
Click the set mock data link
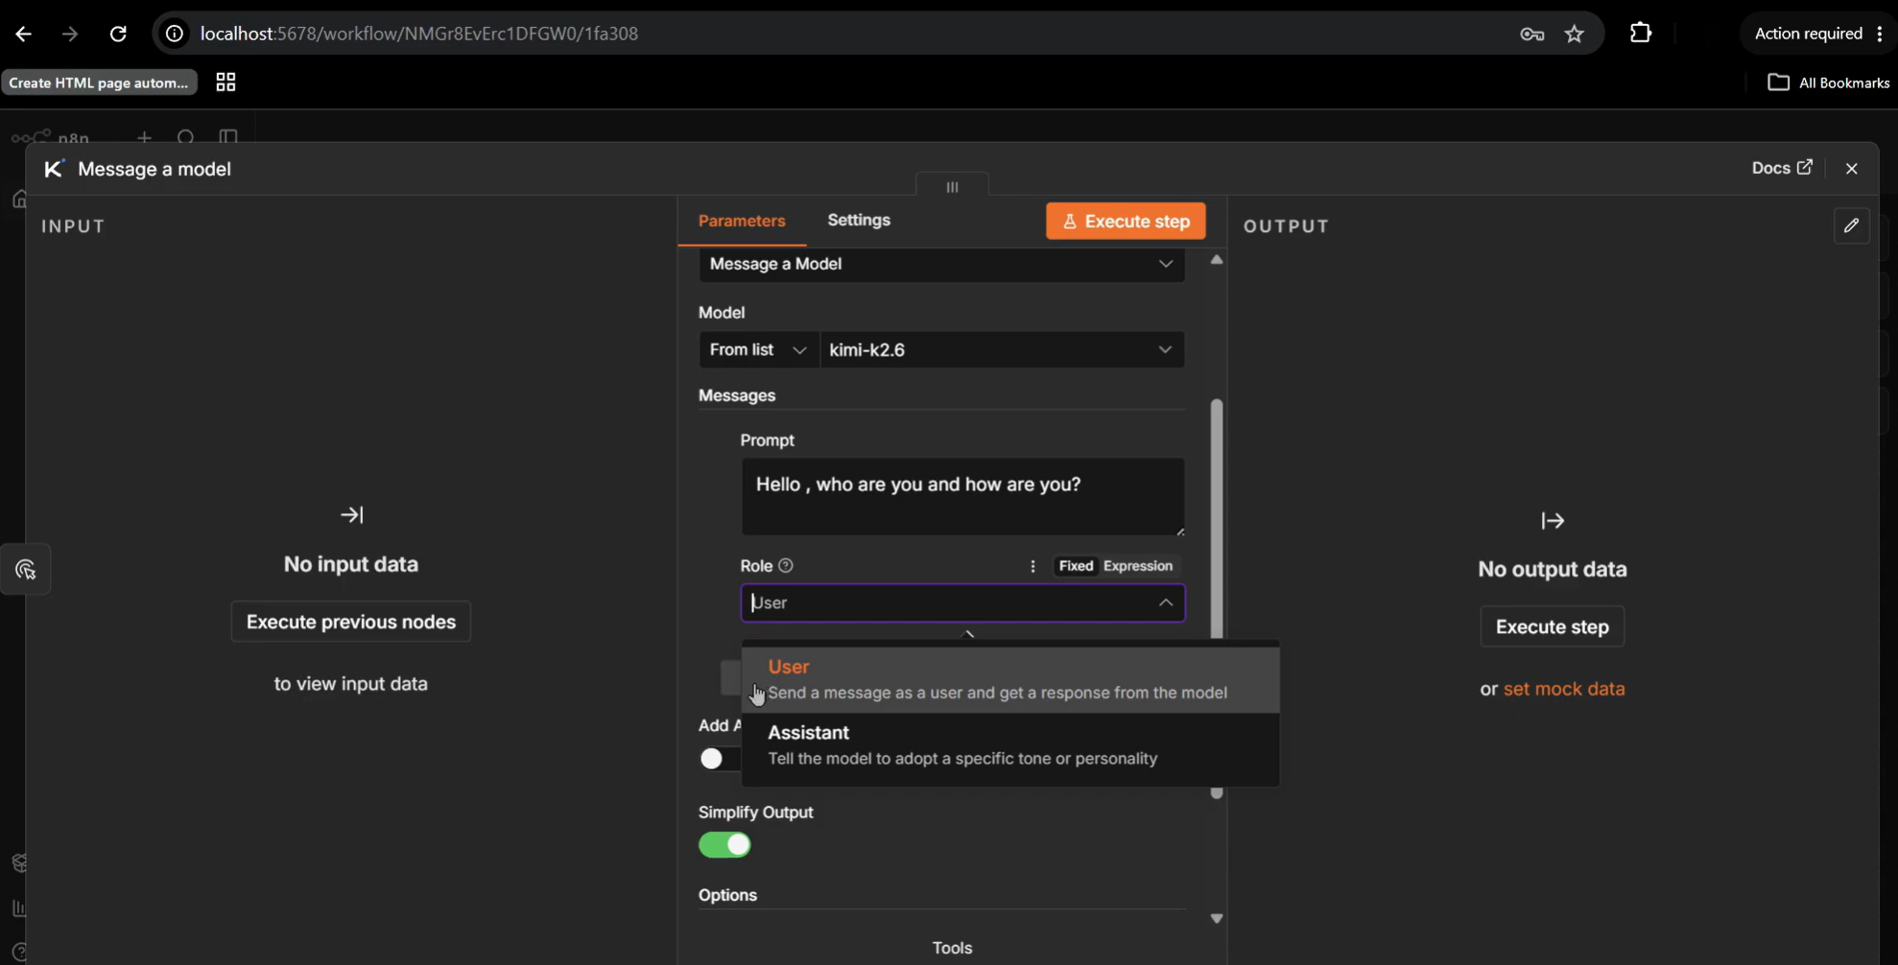[1563, 689]
